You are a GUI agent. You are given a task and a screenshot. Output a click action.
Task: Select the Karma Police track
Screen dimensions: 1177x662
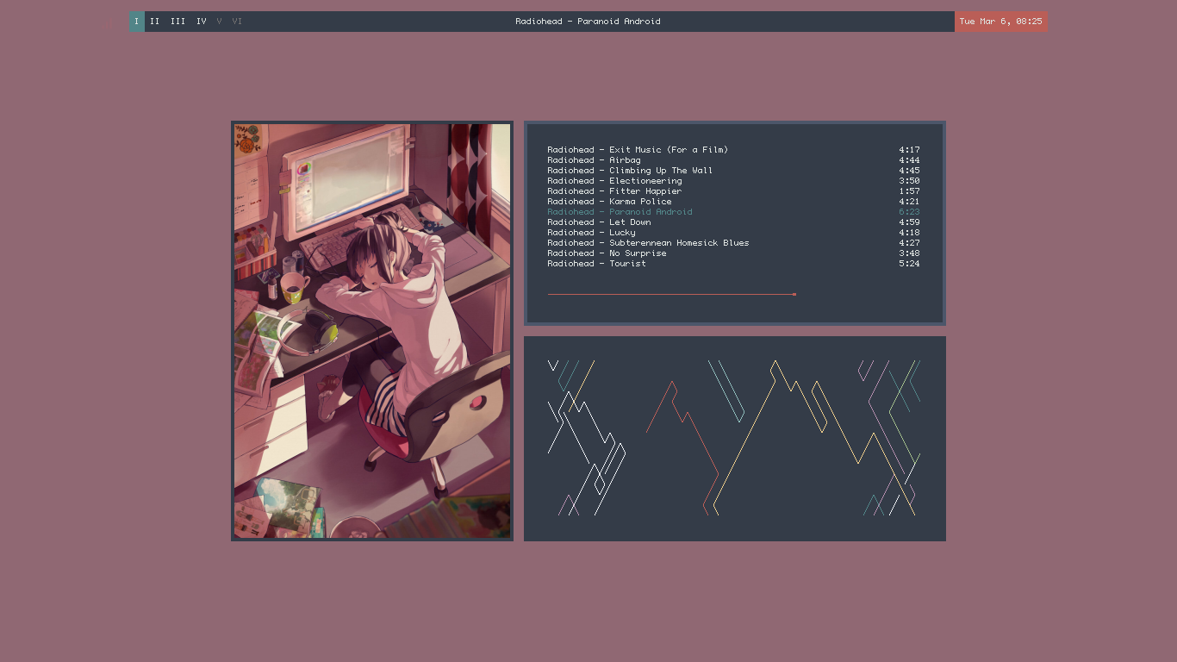(733, 202)
